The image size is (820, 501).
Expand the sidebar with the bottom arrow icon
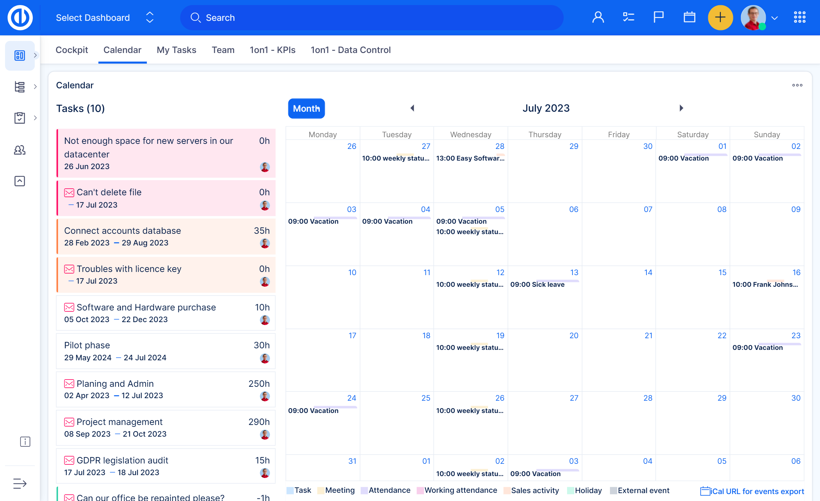click(20, 483)
